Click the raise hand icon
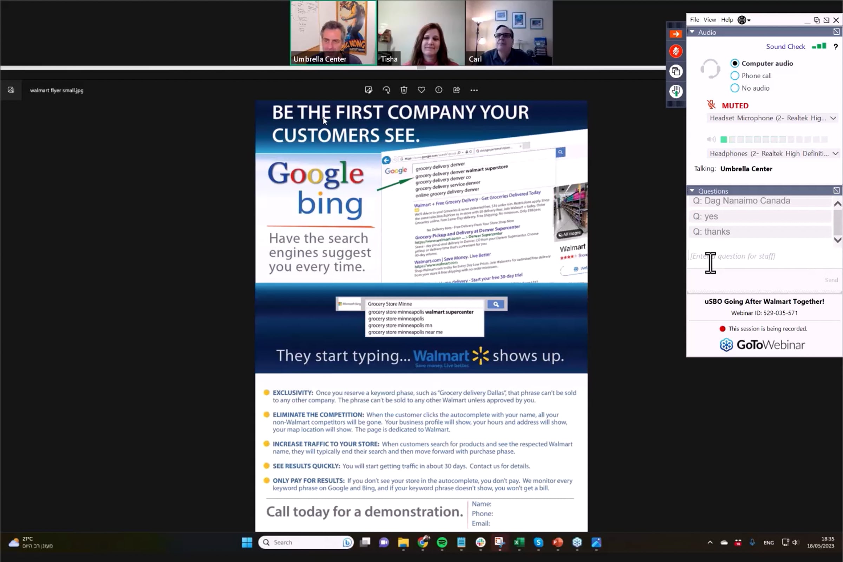Screen dimensions: 843x562 (x=675, y=91)
